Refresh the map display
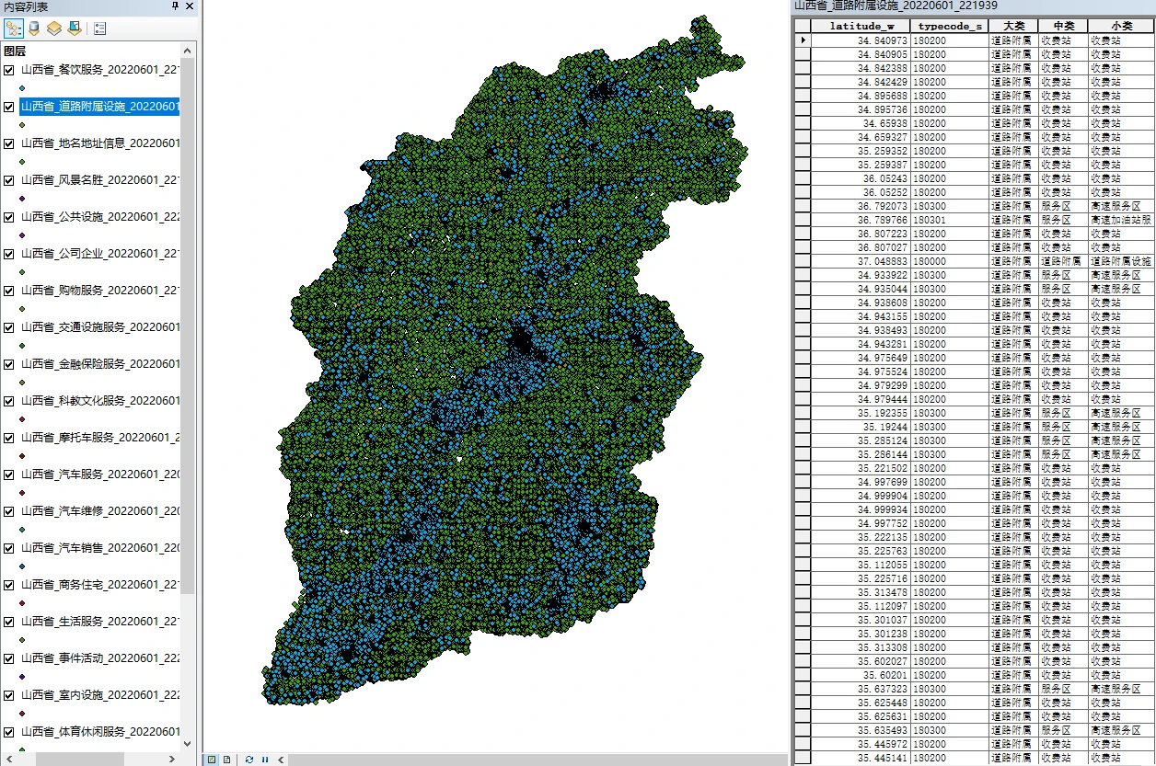1156x766 pixels. tap(249, 760)
